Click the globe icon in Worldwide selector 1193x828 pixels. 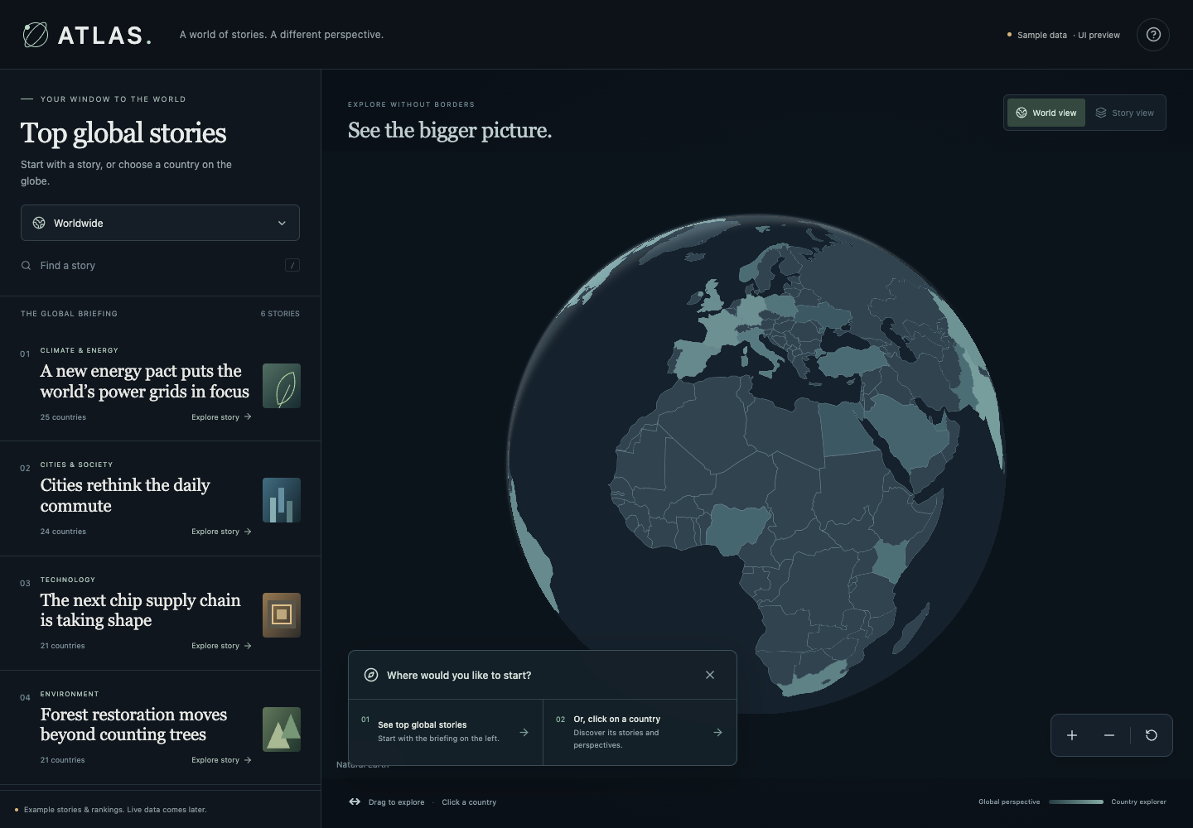(x=39, y=223)
